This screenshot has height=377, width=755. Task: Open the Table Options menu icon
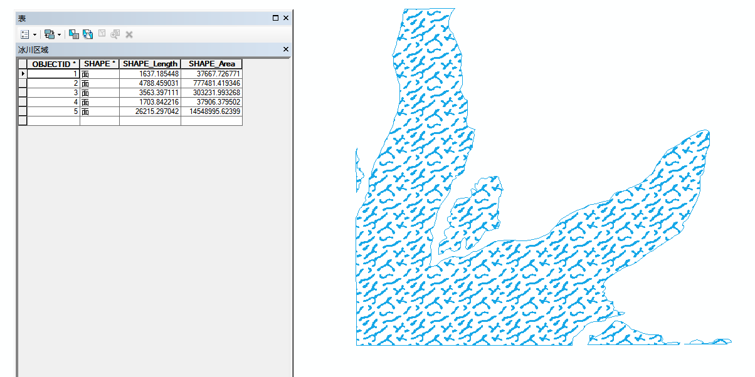pos(25,34)
